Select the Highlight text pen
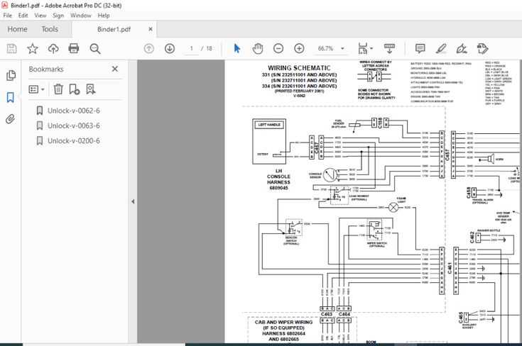 pyautogui.click(x=441, y=48)
